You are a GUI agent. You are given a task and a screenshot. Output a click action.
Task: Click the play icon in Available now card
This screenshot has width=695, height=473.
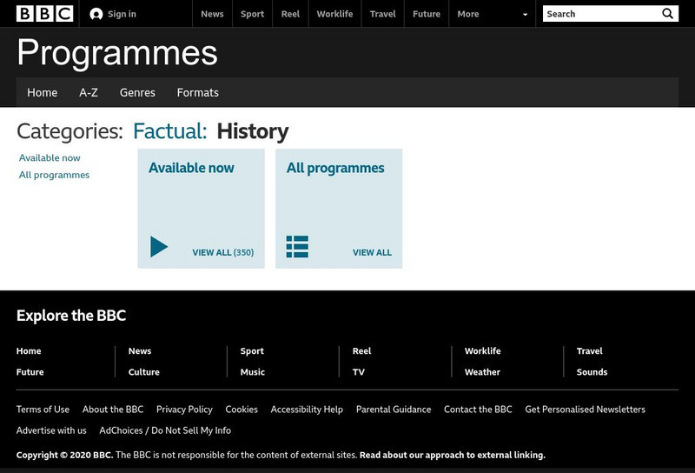(159, 247)
